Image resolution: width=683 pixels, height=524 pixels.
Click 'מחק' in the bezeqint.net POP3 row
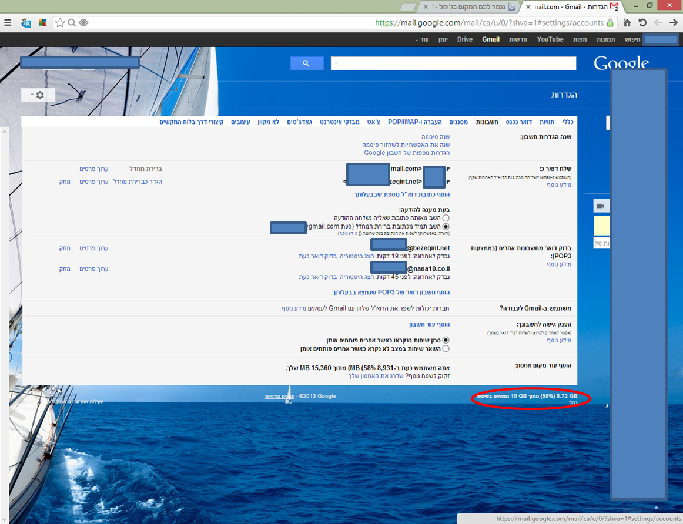tap(65, 248)
